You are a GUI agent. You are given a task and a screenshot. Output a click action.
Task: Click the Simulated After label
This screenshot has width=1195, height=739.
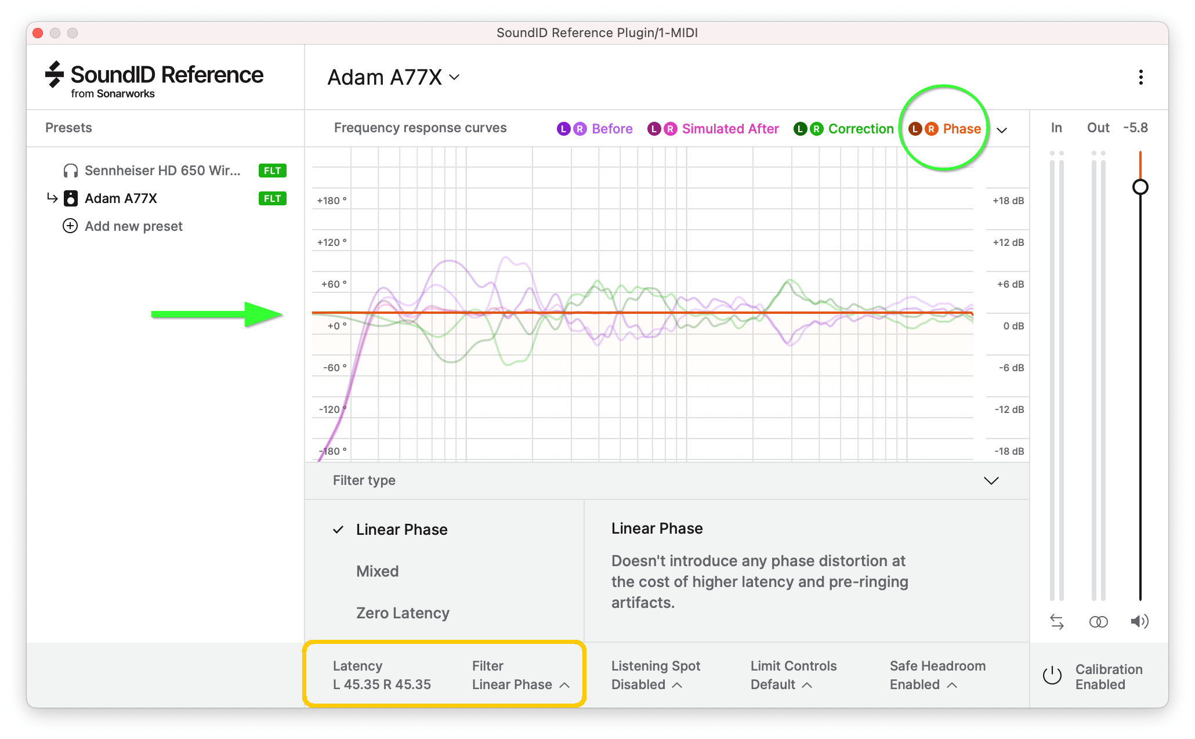(730, 129)
